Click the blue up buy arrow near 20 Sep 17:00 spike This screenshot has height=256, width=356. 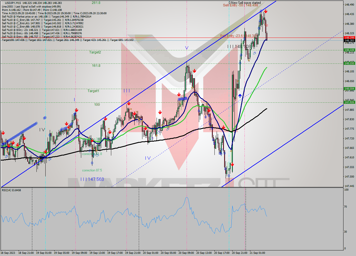pos(240,95)
